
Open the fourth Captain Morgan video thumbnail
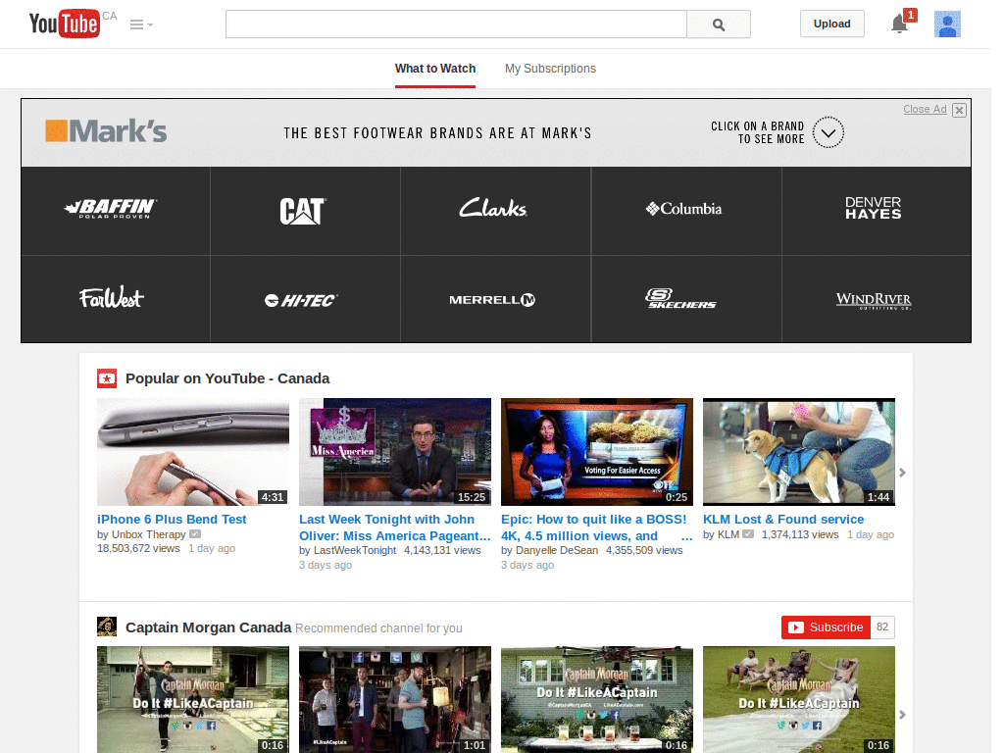[x=799, y=699]
